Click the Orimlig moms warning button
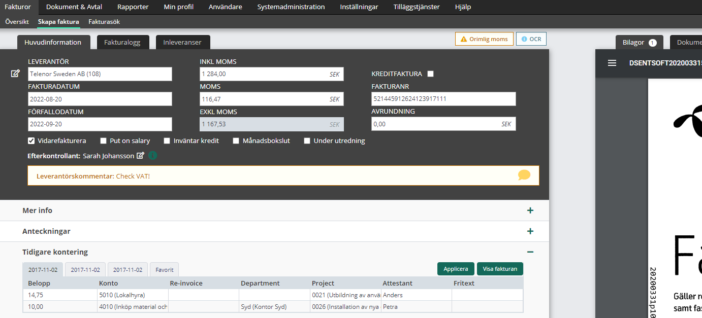Screen dimensions: 702x318 pyautogui.click(x=484, y=39)
